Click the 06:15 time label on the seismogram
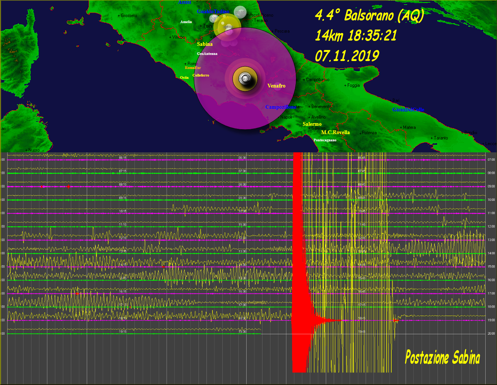 123,158
